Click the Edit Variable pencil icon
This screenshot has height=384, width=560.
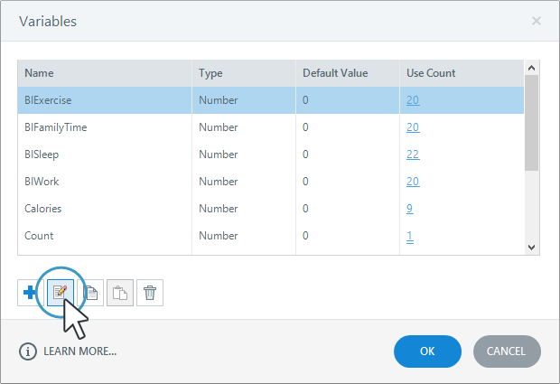click(61, 293)
